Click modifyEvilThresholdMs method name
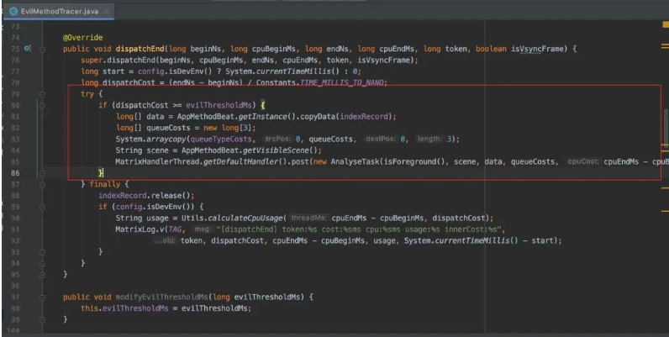The image size is (669, 337). (161, 297)
